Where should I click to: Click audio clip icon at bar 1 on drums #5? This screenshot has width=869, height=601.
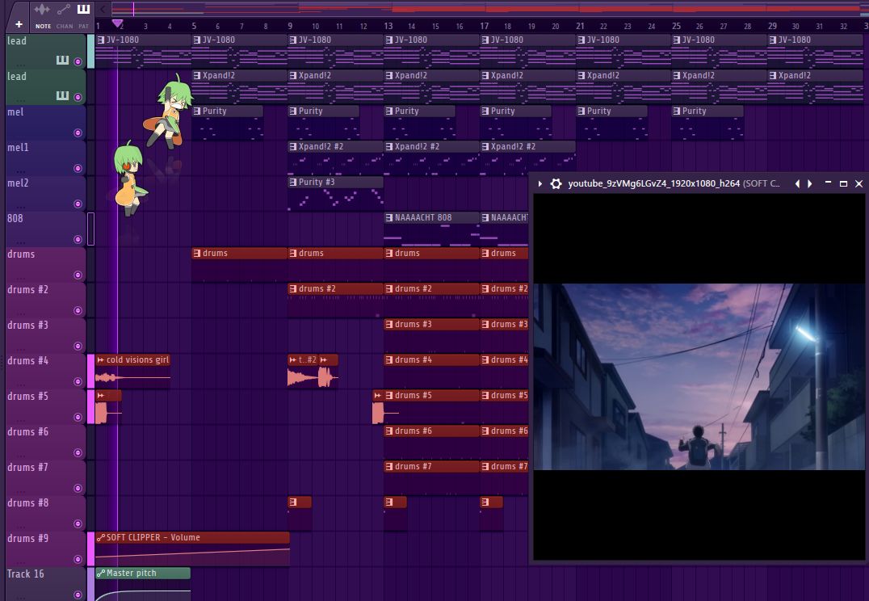coord(101,395)
